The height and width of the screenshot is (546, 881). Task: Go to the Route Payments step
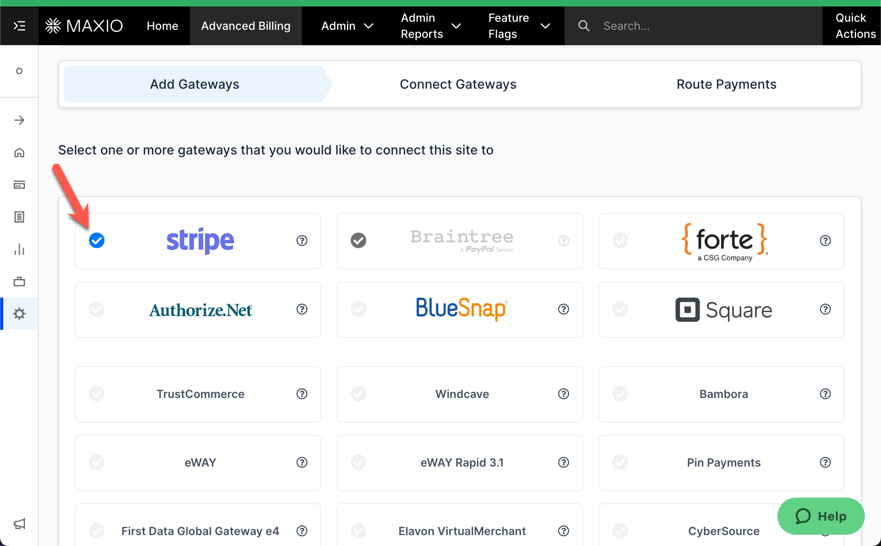726,84
